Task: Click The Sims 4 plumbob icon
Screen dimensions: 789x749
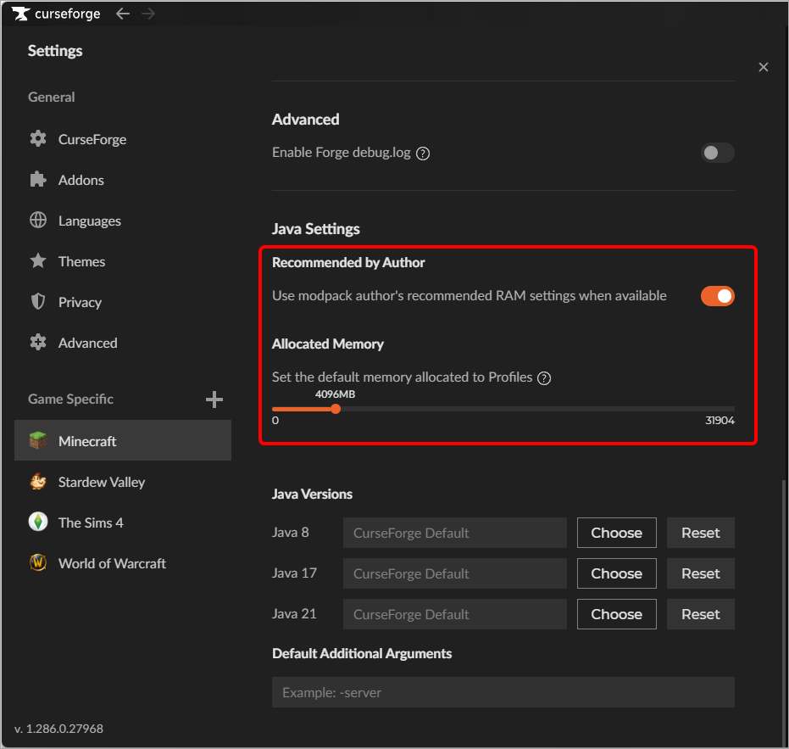Action: [38, 522]
